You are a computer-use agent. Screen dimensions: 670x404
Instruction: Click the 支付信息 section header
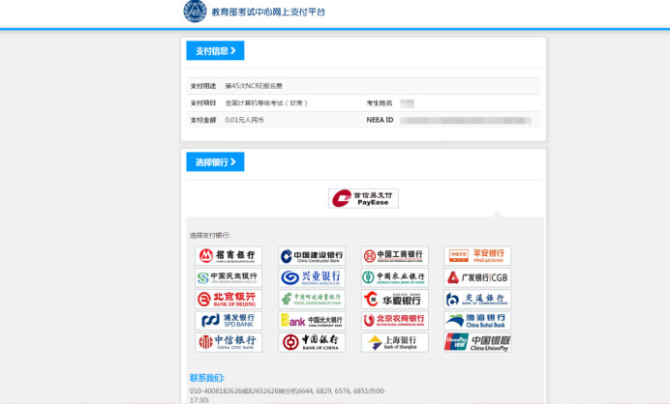point(215,51)
